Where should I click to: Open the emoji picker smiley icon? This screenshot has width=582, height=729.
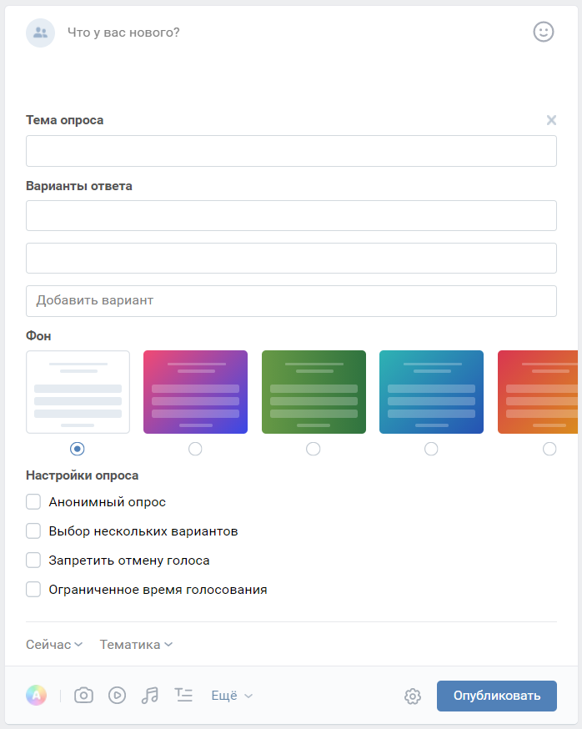(543, 32)
